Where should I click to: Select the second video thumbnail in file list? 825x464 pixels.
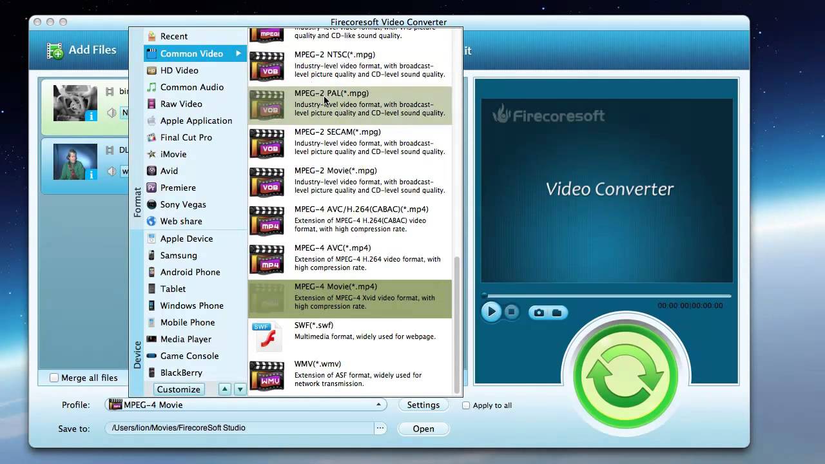coord(75,162)
